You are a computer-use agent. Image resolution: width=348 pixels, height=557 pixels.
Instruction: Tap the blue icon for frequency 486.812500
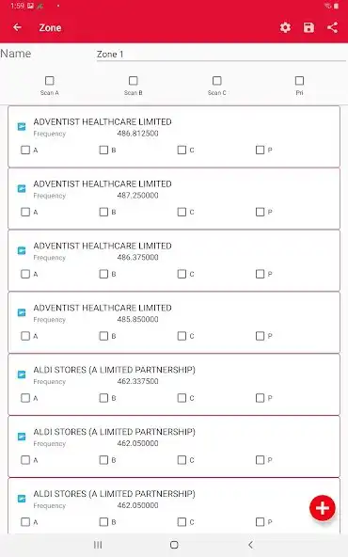point(22,126)
